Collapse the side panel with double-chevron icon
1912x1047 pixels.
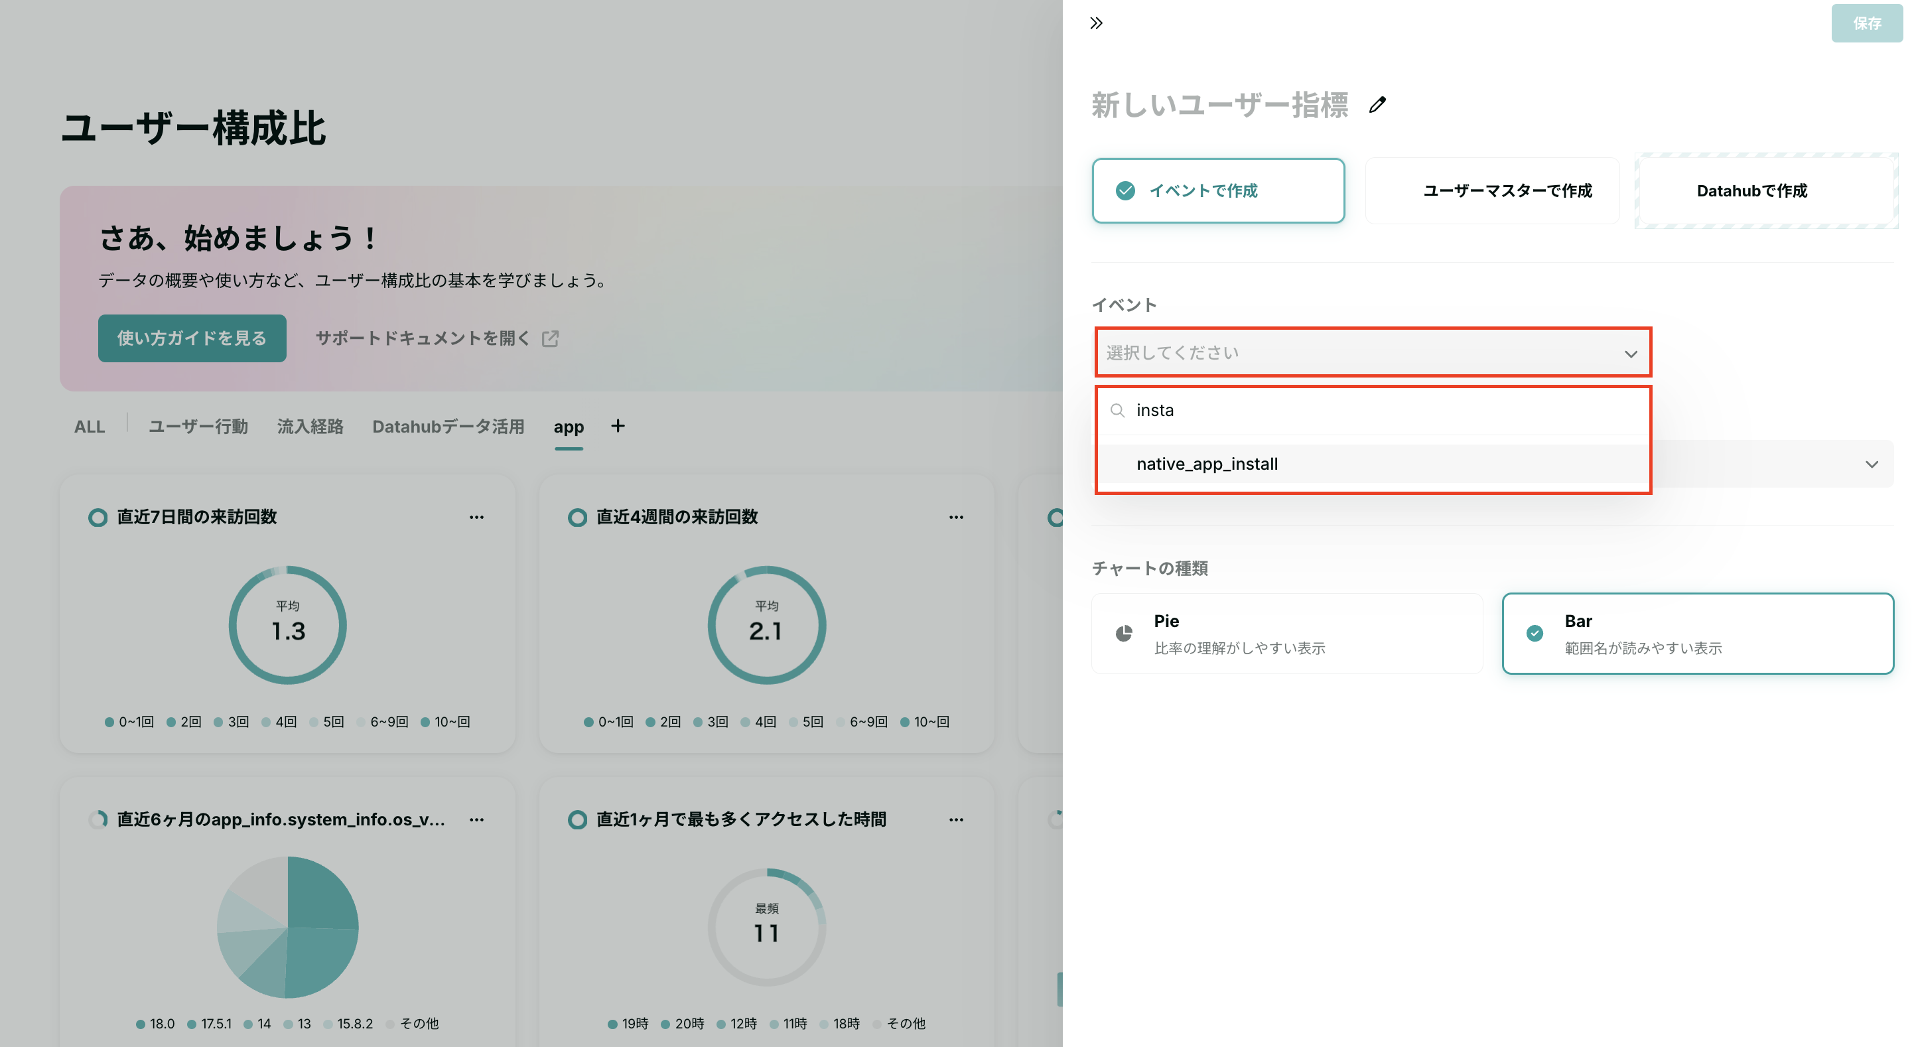1096,23
